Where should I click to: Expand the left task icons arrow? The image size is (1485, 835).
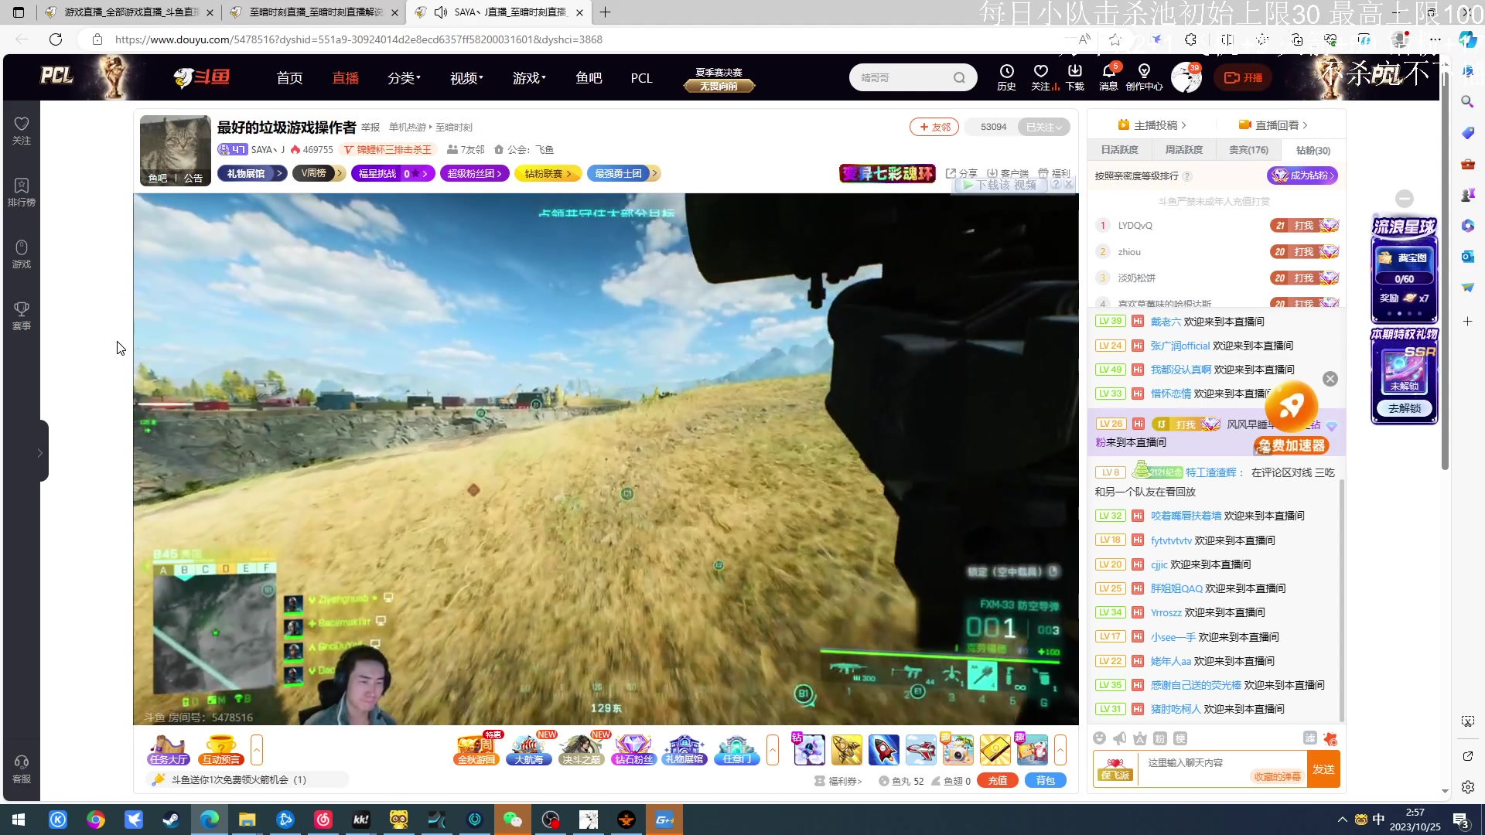tap(257, 750)
